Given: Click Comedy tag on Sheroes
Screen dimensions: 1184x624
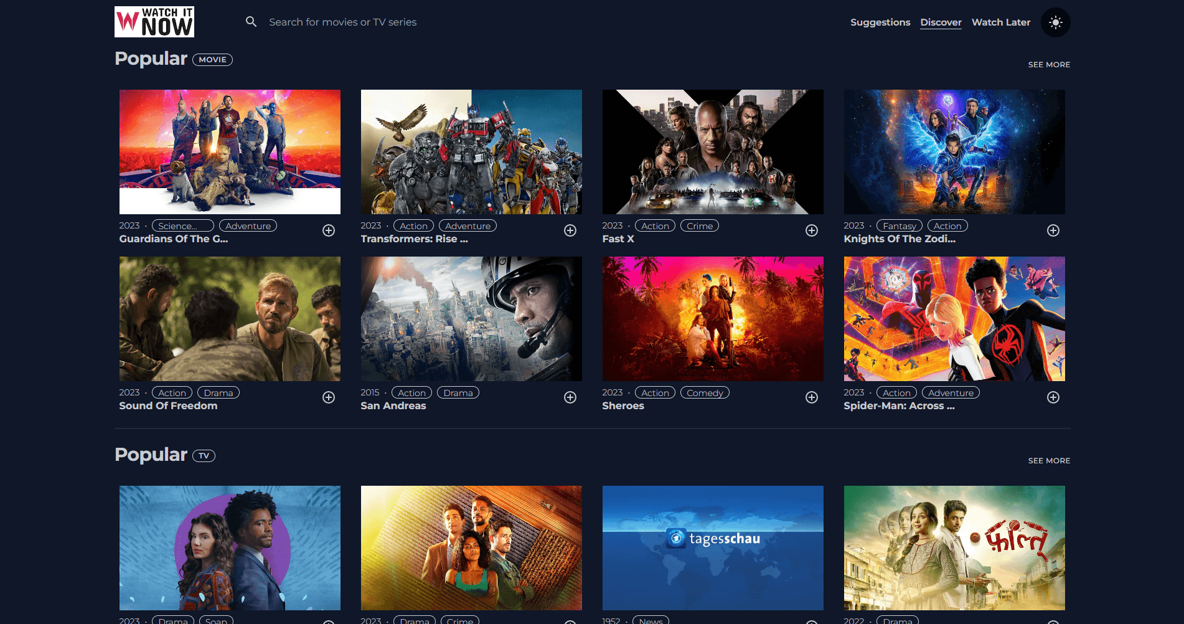Looking at the screenshot, I should click(705, 393).
